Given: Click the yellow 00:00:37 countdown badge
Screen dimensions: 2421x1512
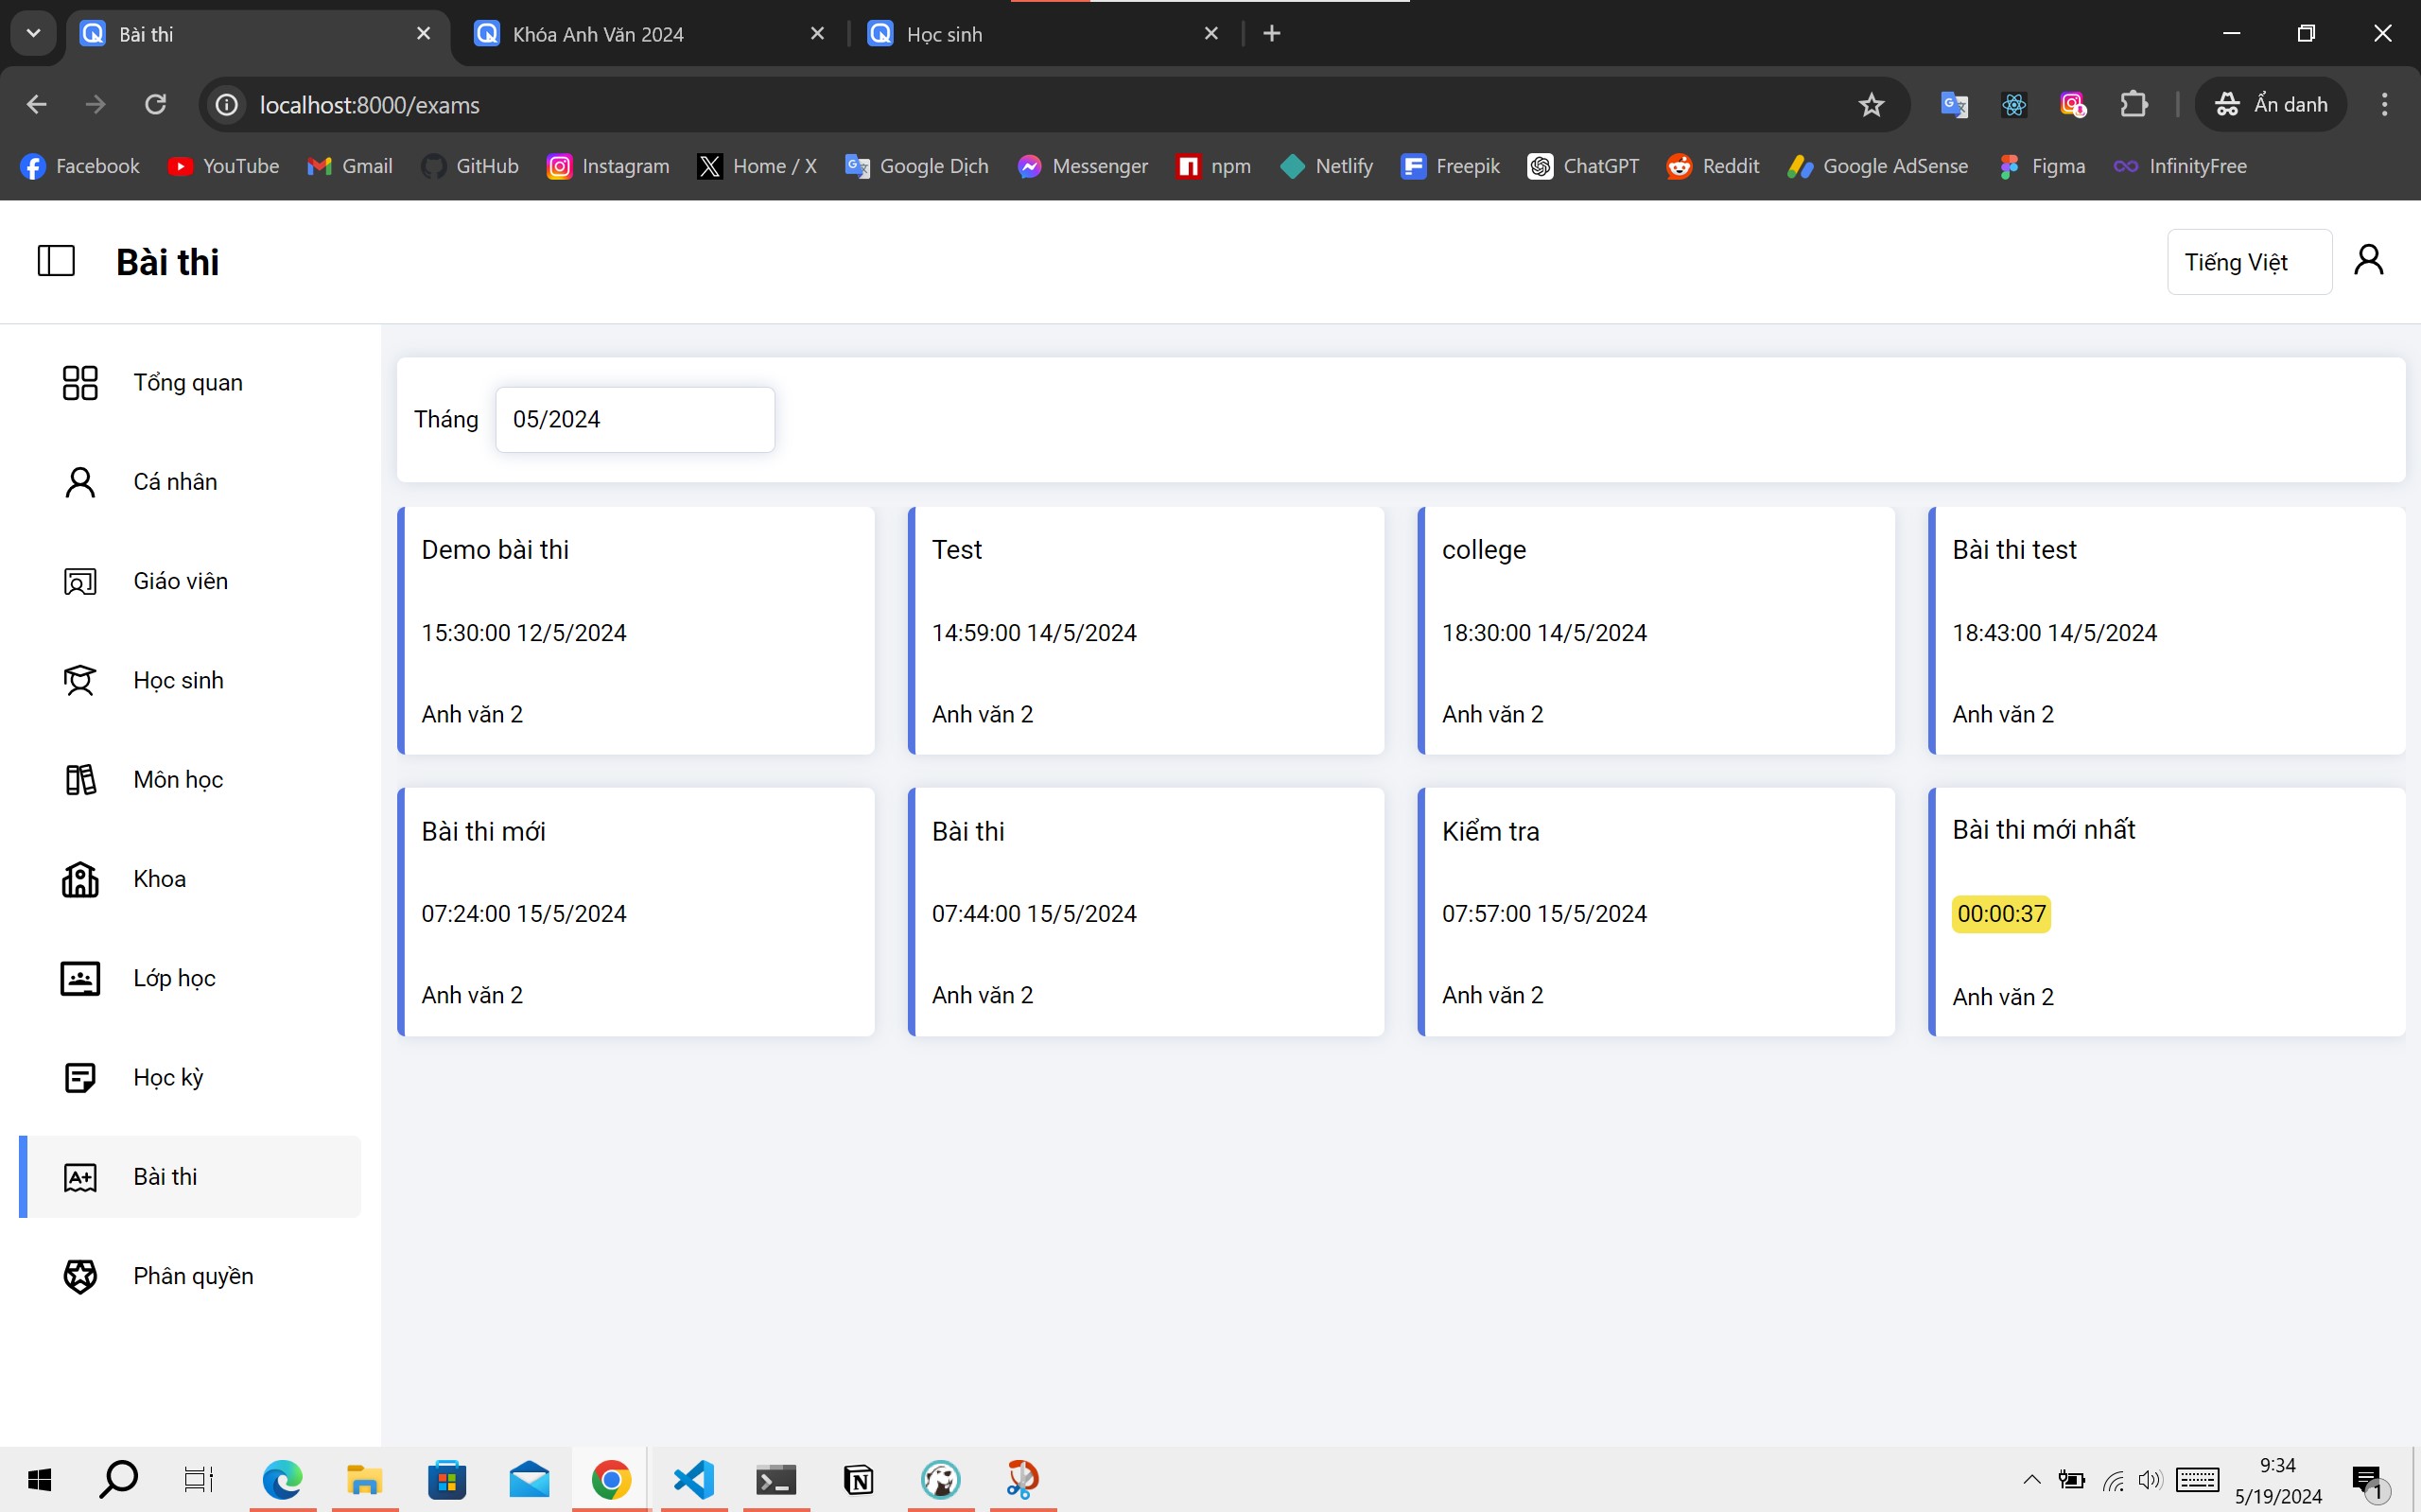Looking at the screenshot, I should [2000, 914].
